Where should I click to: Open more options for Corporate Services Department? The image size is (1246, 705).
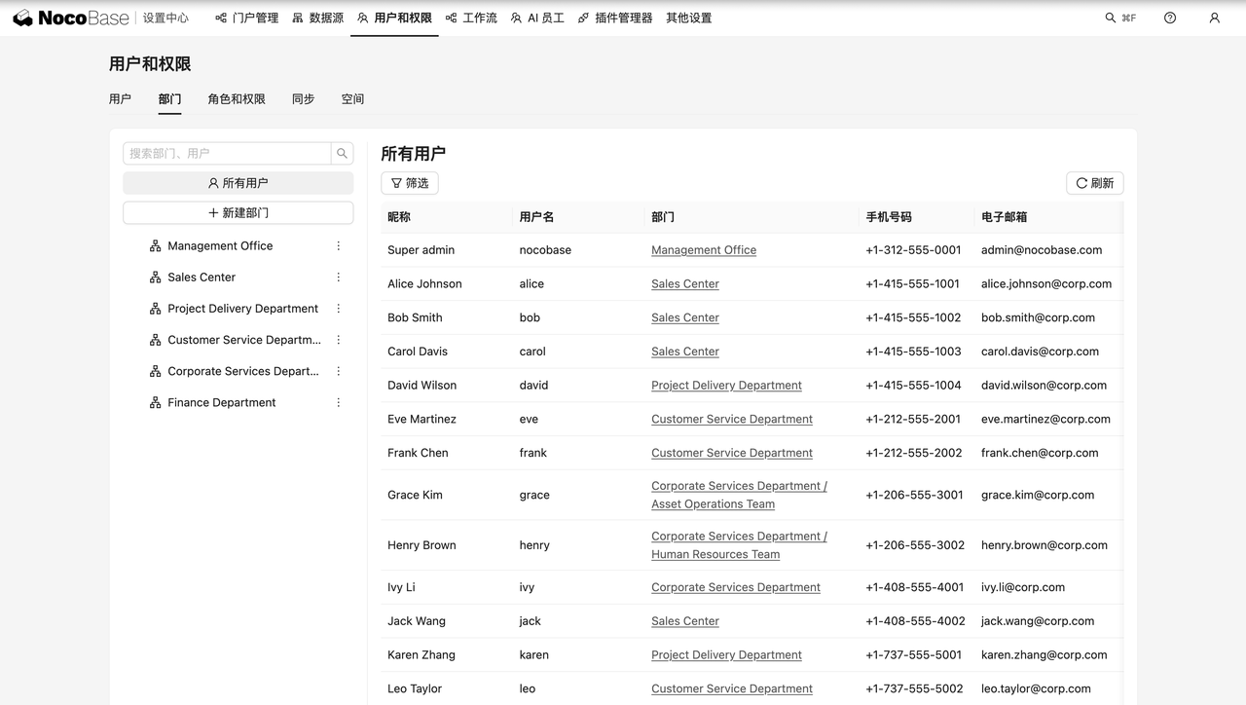(339, 371)
